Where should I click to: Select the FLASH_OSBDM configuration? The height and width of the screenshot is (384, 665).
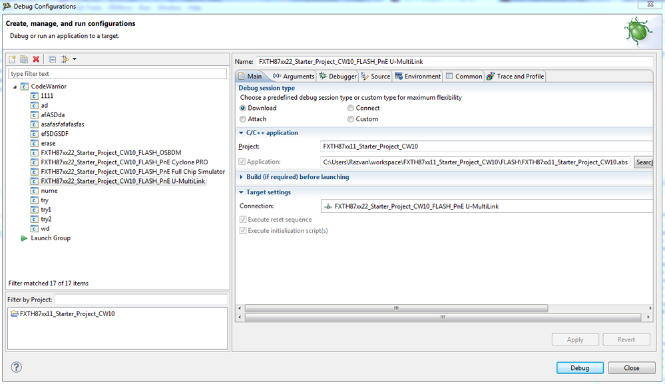[111, 152]
